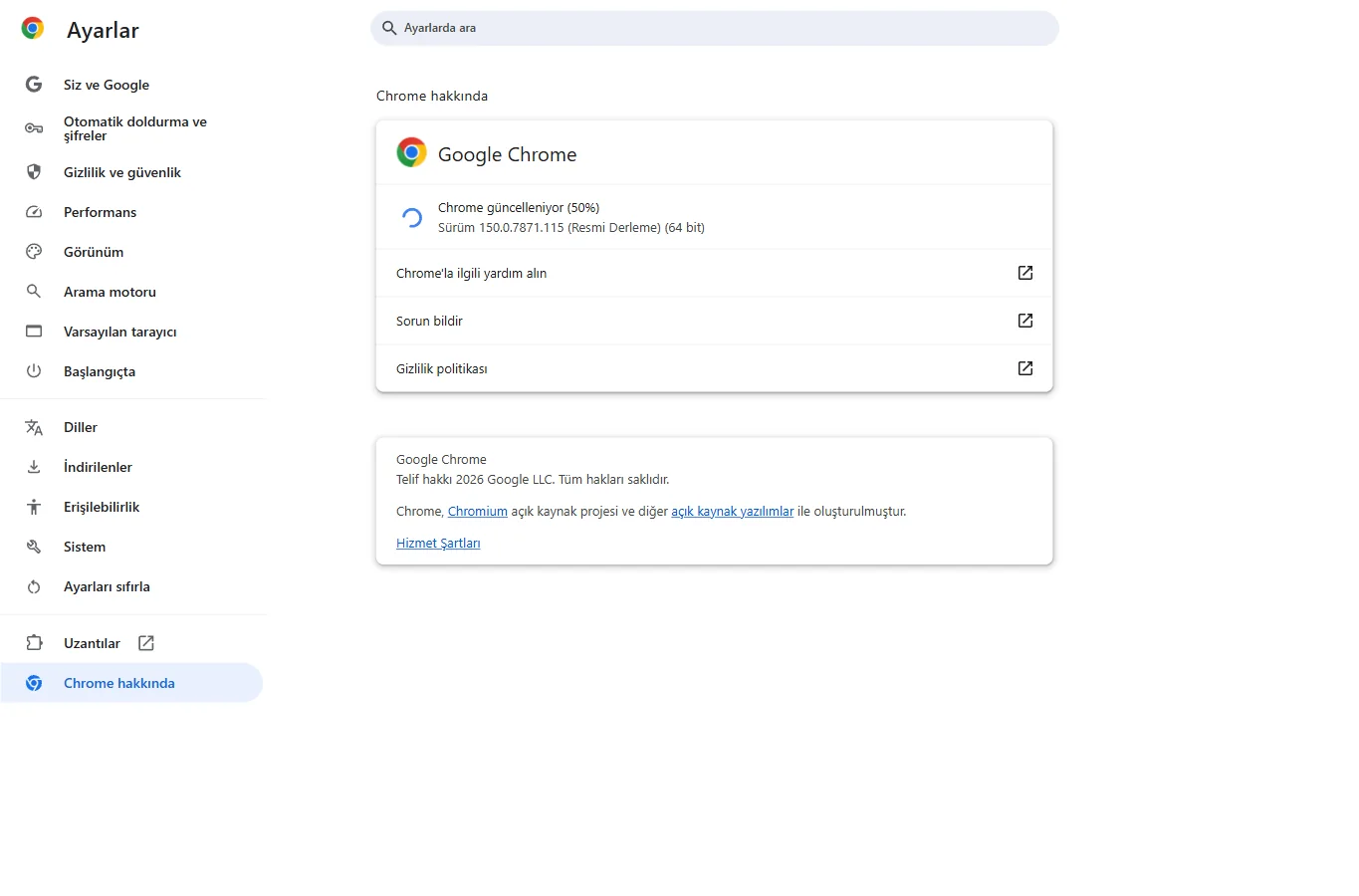
Task: Select the Chrome hakkında menu item
Action: [x=131, y=683]
